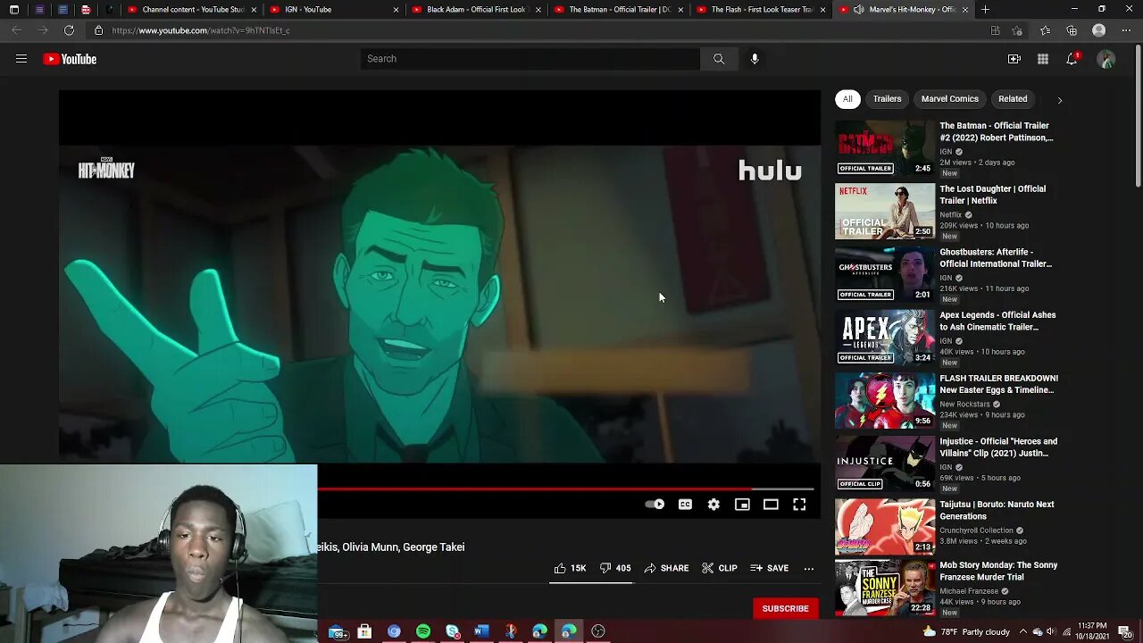Open Taijutsu Boruto video thumbnail
The image size is (1143, 643).
click(885, 527)
